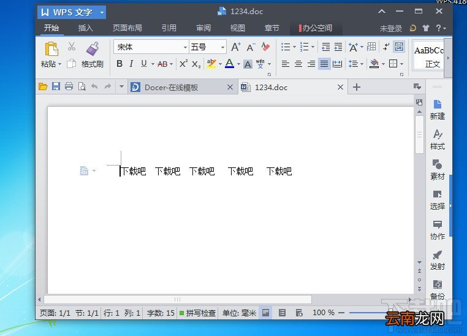467x336 pixels.
Task: Decrease paragraph indent
Action: point(325,47)
